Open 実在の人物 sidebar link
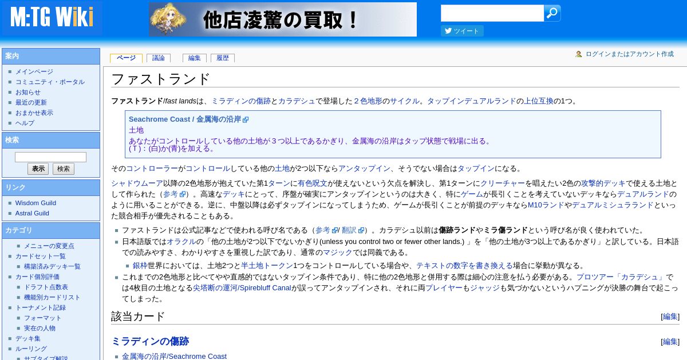 coord(40,329)
